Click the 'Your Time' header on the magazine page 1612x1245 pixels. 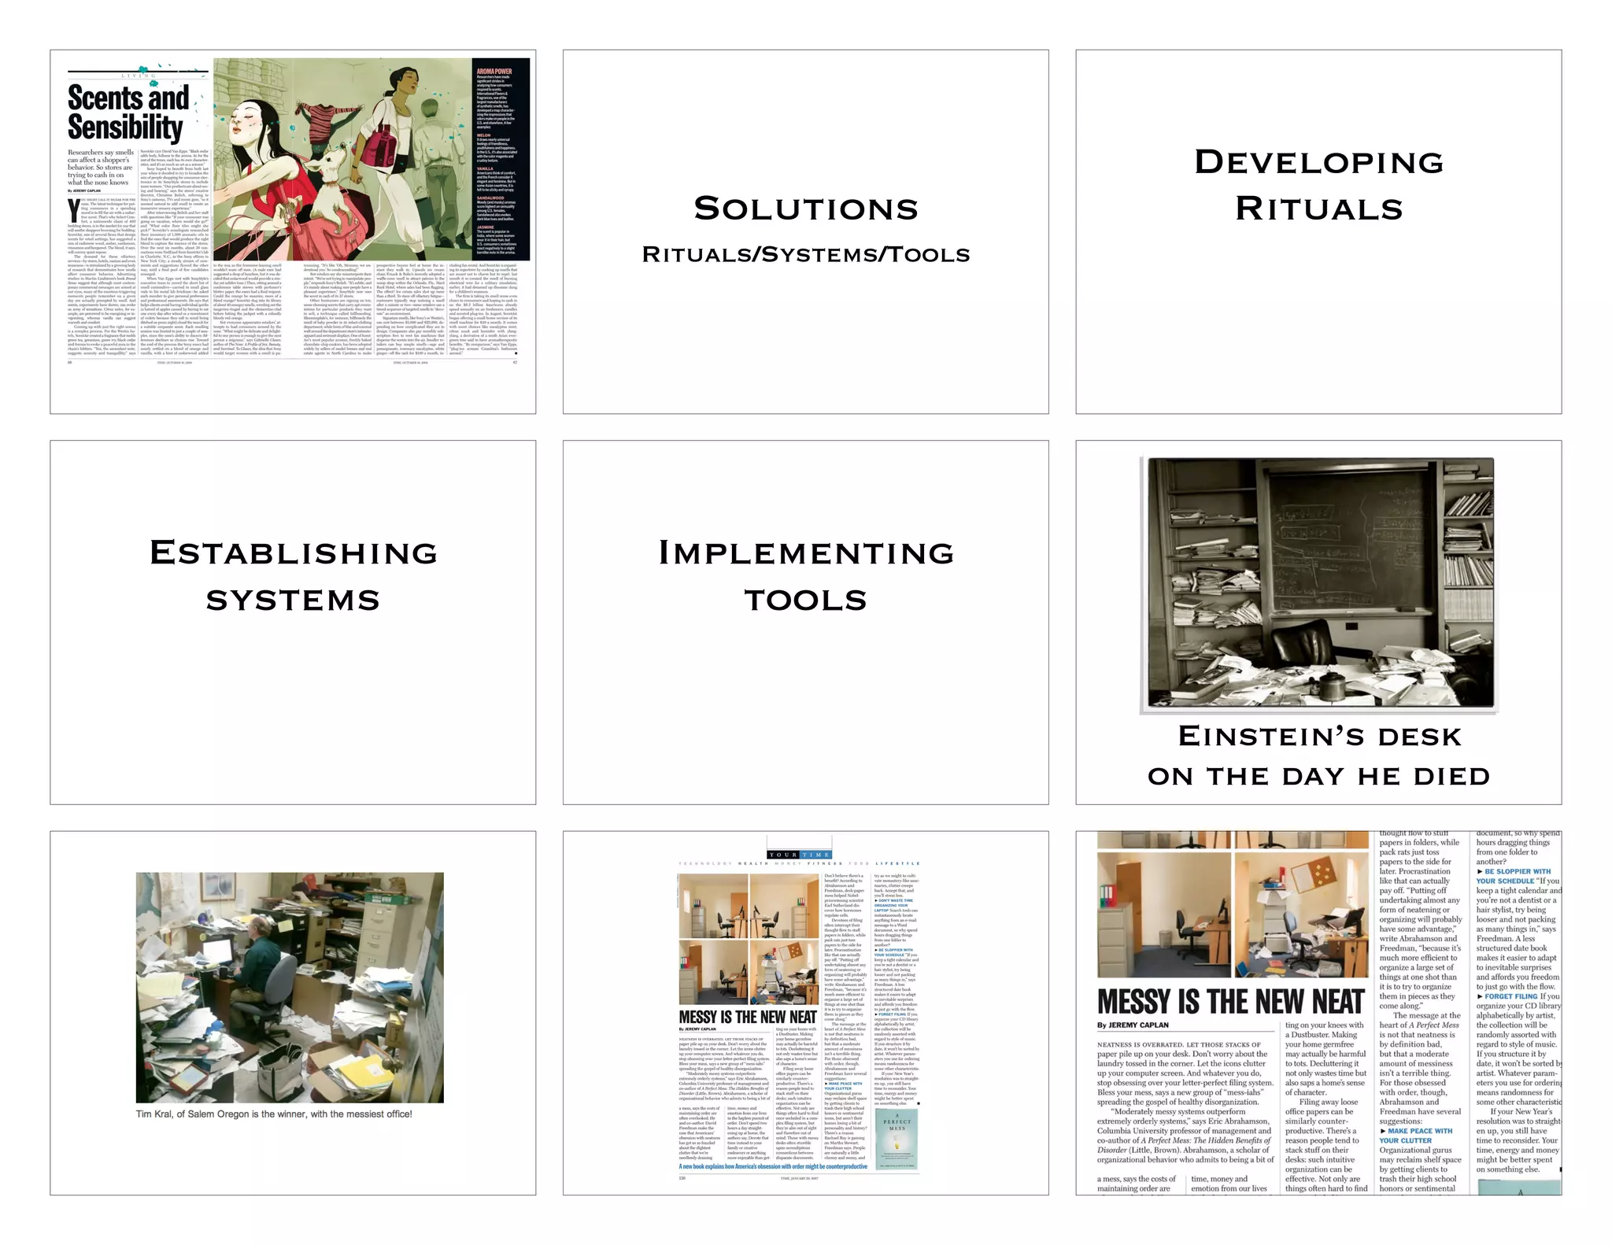tap(800, 854)
